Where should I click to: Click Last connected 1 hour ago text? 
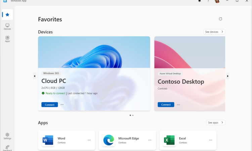pos(82,93)
